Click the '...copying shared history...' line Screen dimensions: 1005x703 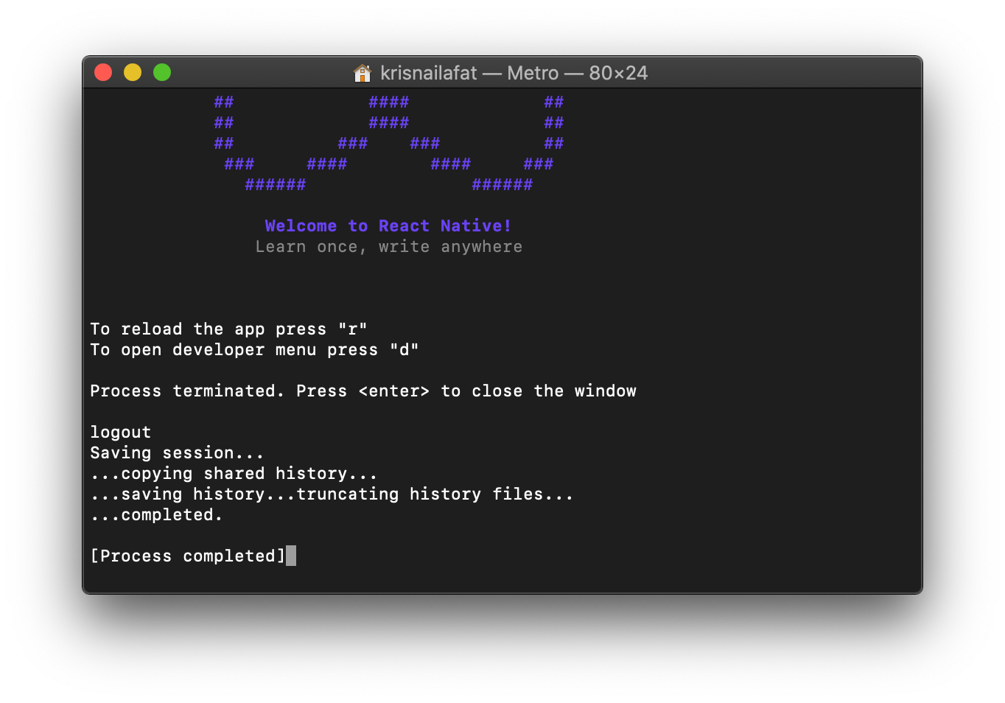234,474
